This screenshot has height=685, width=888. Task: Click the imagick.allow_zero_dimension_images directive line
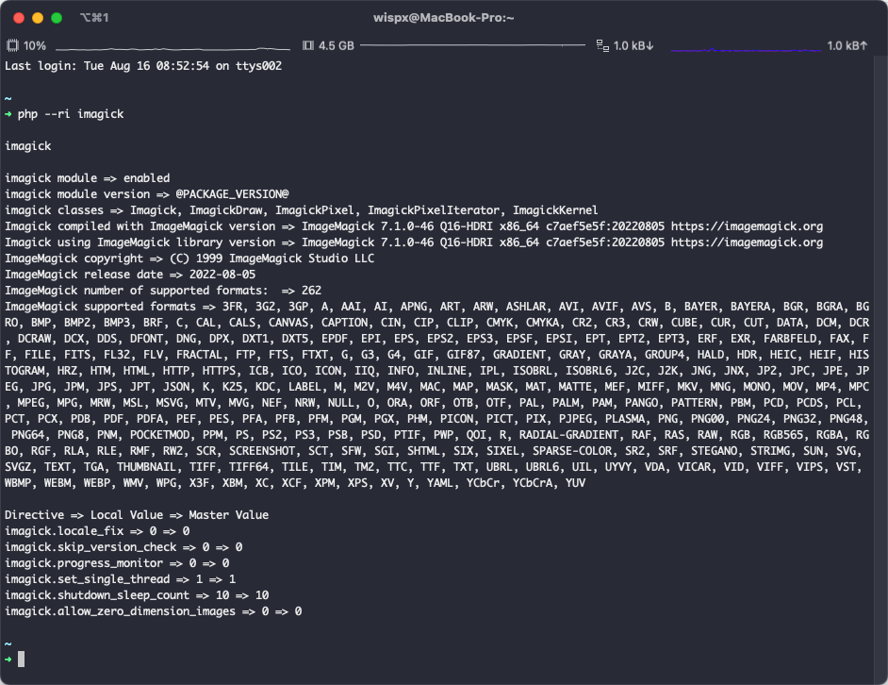[x=153, y=611]
